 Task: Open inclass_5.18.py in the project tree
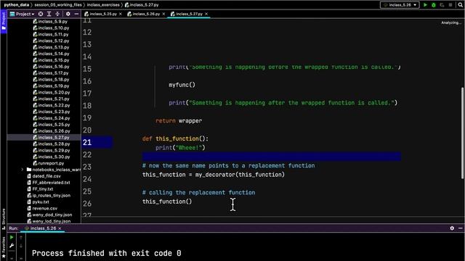[51, 79]
